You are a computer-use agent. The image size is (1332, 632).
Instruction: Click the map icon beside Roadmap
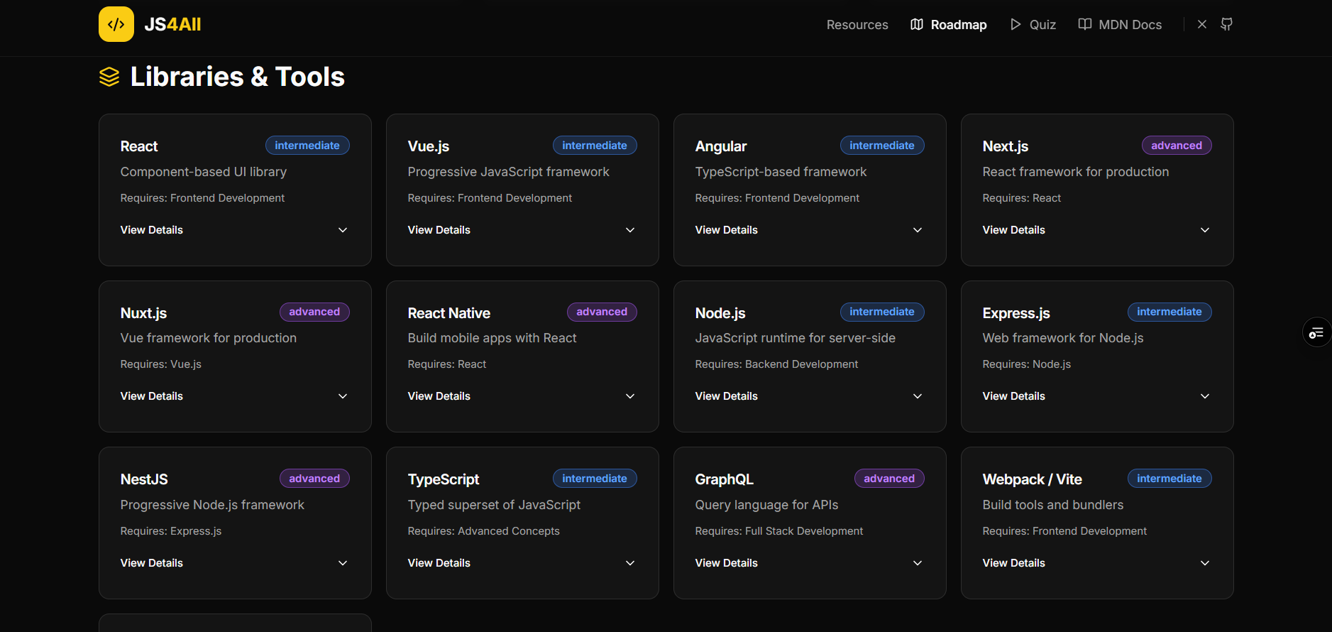(917, 25)
